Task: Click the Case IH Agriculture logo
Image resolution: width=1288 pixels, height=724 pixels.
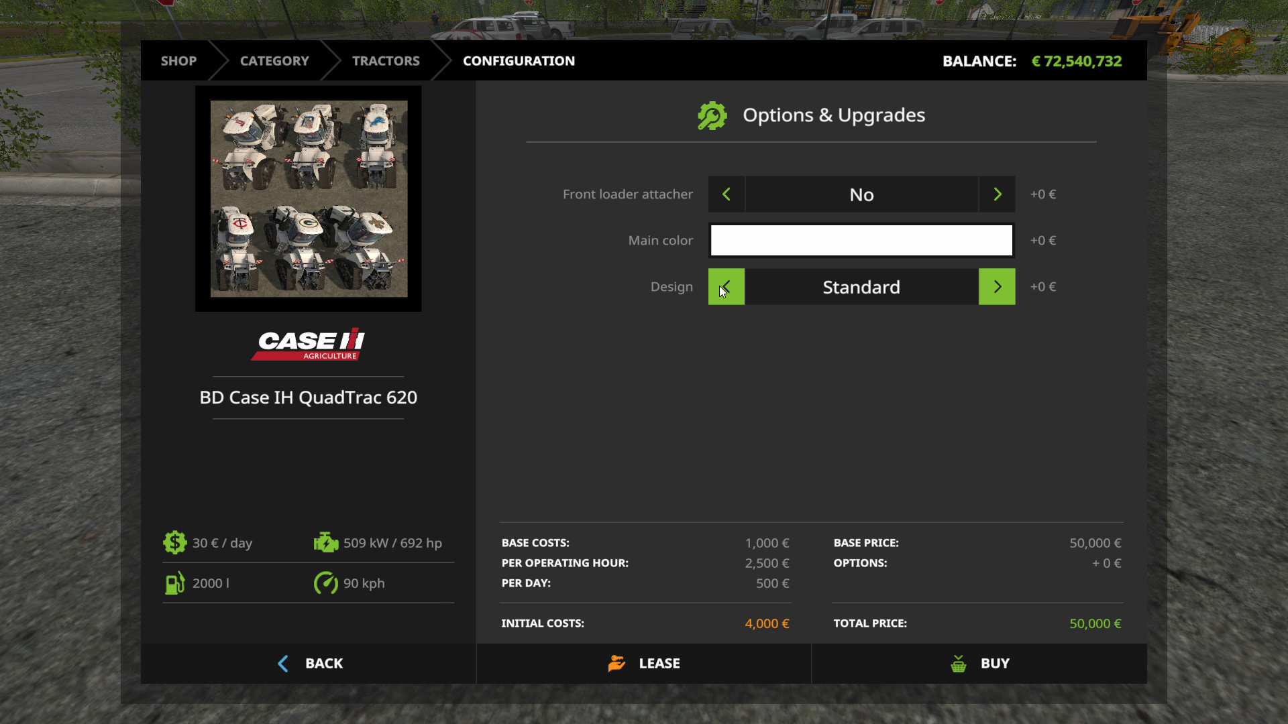Action: [x=309, y=345]
